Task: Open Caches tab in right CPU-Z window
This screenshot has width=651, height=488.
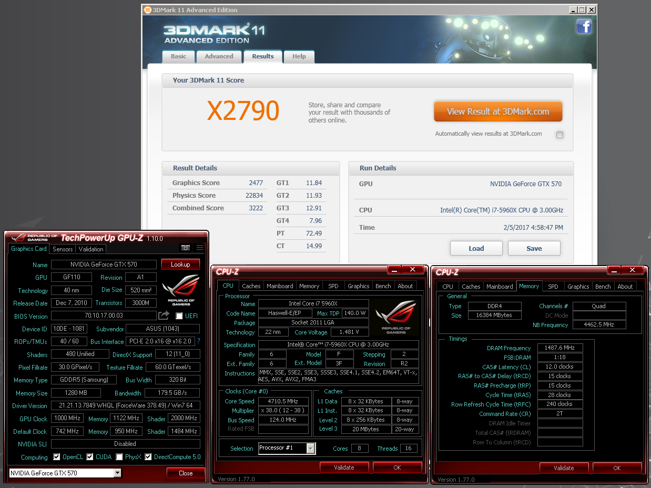Action: (x=471, y=287)
